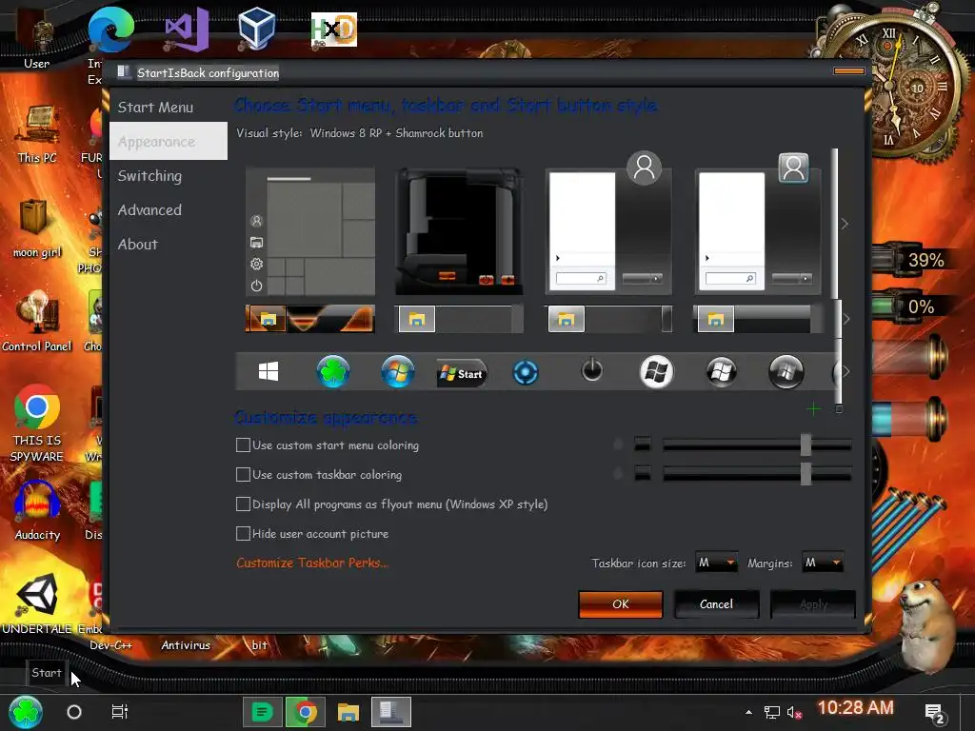This screenshot has height=731, width=975.
Task: Open the Margins dropdown
Action: pos(822,563)
